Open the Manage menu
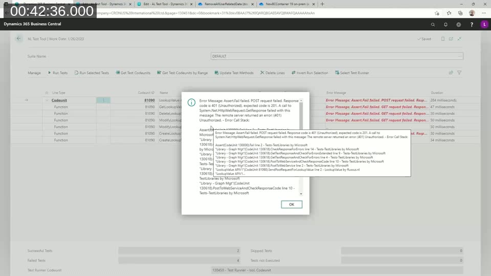 coord(34,73)
